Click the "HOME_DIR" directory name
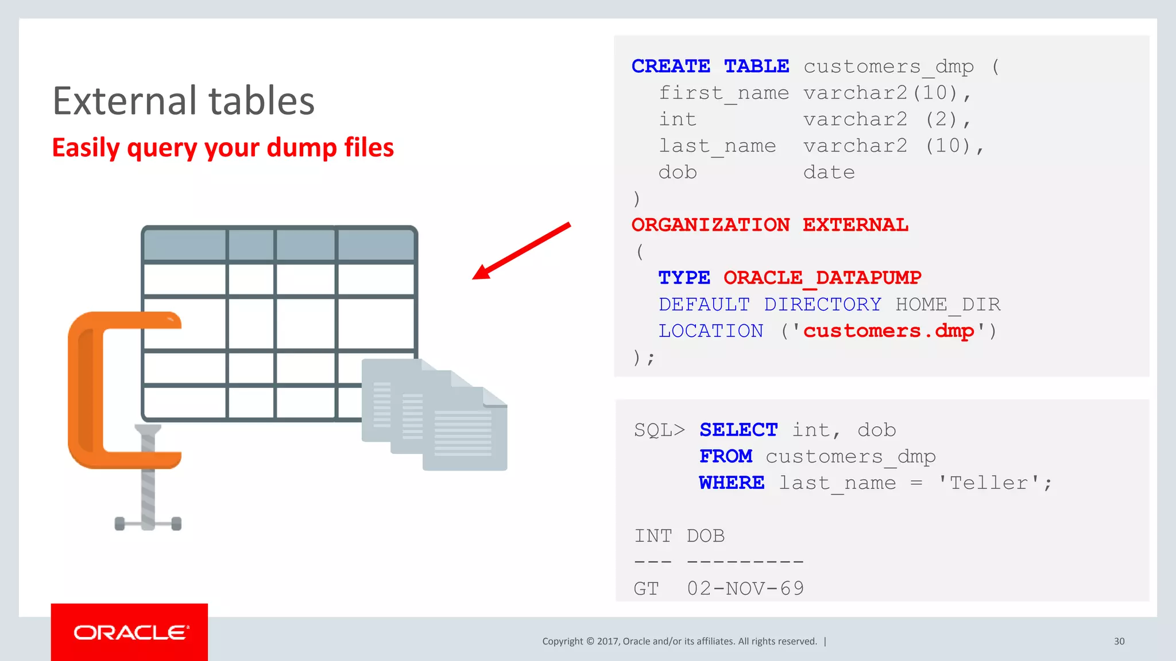 (x=948, y=305)
